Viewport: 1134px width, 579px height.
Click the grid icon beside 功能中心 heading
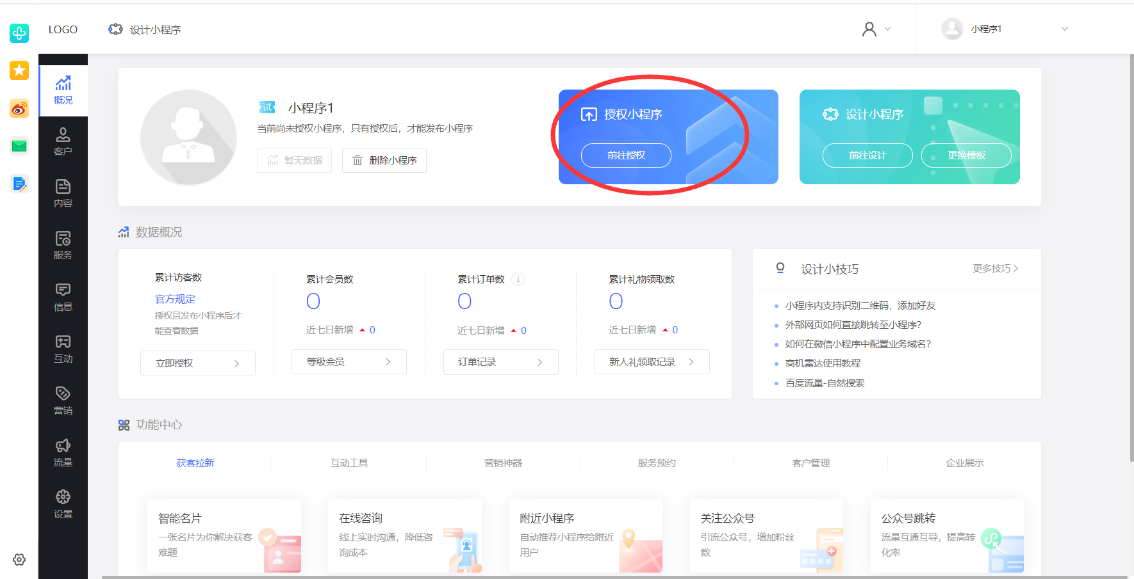pyautogui.click(x=124, y=425)
